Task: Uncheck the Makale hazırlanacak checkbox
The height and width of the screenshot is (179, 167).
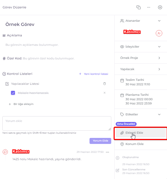Action: point(13,93)
